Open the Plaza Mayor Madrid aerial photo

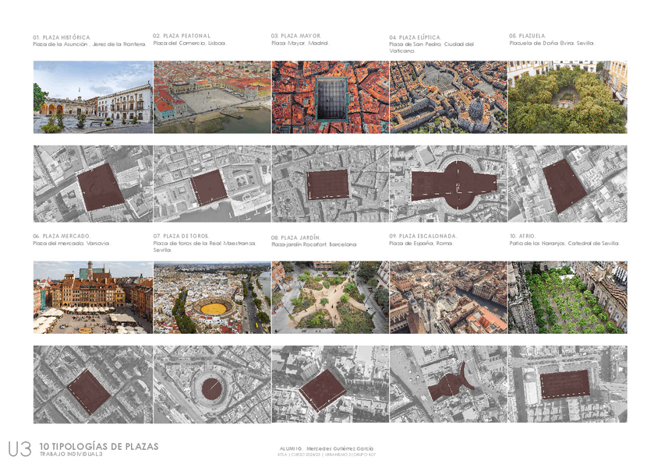pyautogui.click(x=330, y=97)
